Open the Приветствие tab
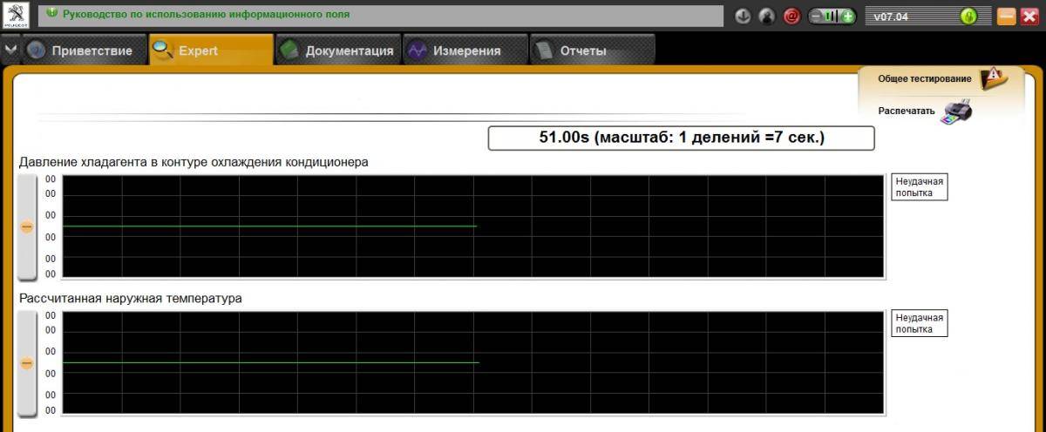The image size is (1046, 432). pos(83,51)
